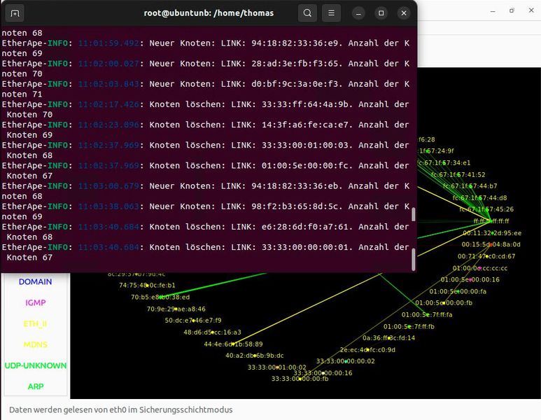Restore the EtherApe window size

click(x=512, y=10)
